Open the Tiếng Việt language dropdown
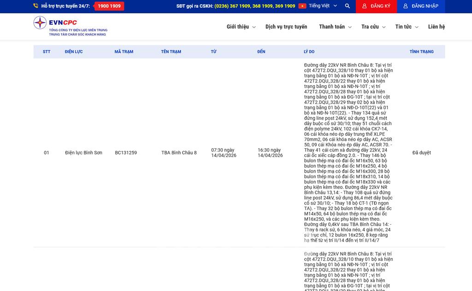472x291 pixels. tap(323, 6)
